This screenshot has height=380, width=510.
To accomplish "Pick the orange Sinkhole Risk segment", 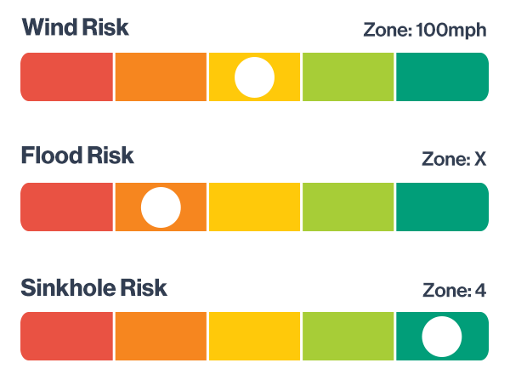I will 161,337.
